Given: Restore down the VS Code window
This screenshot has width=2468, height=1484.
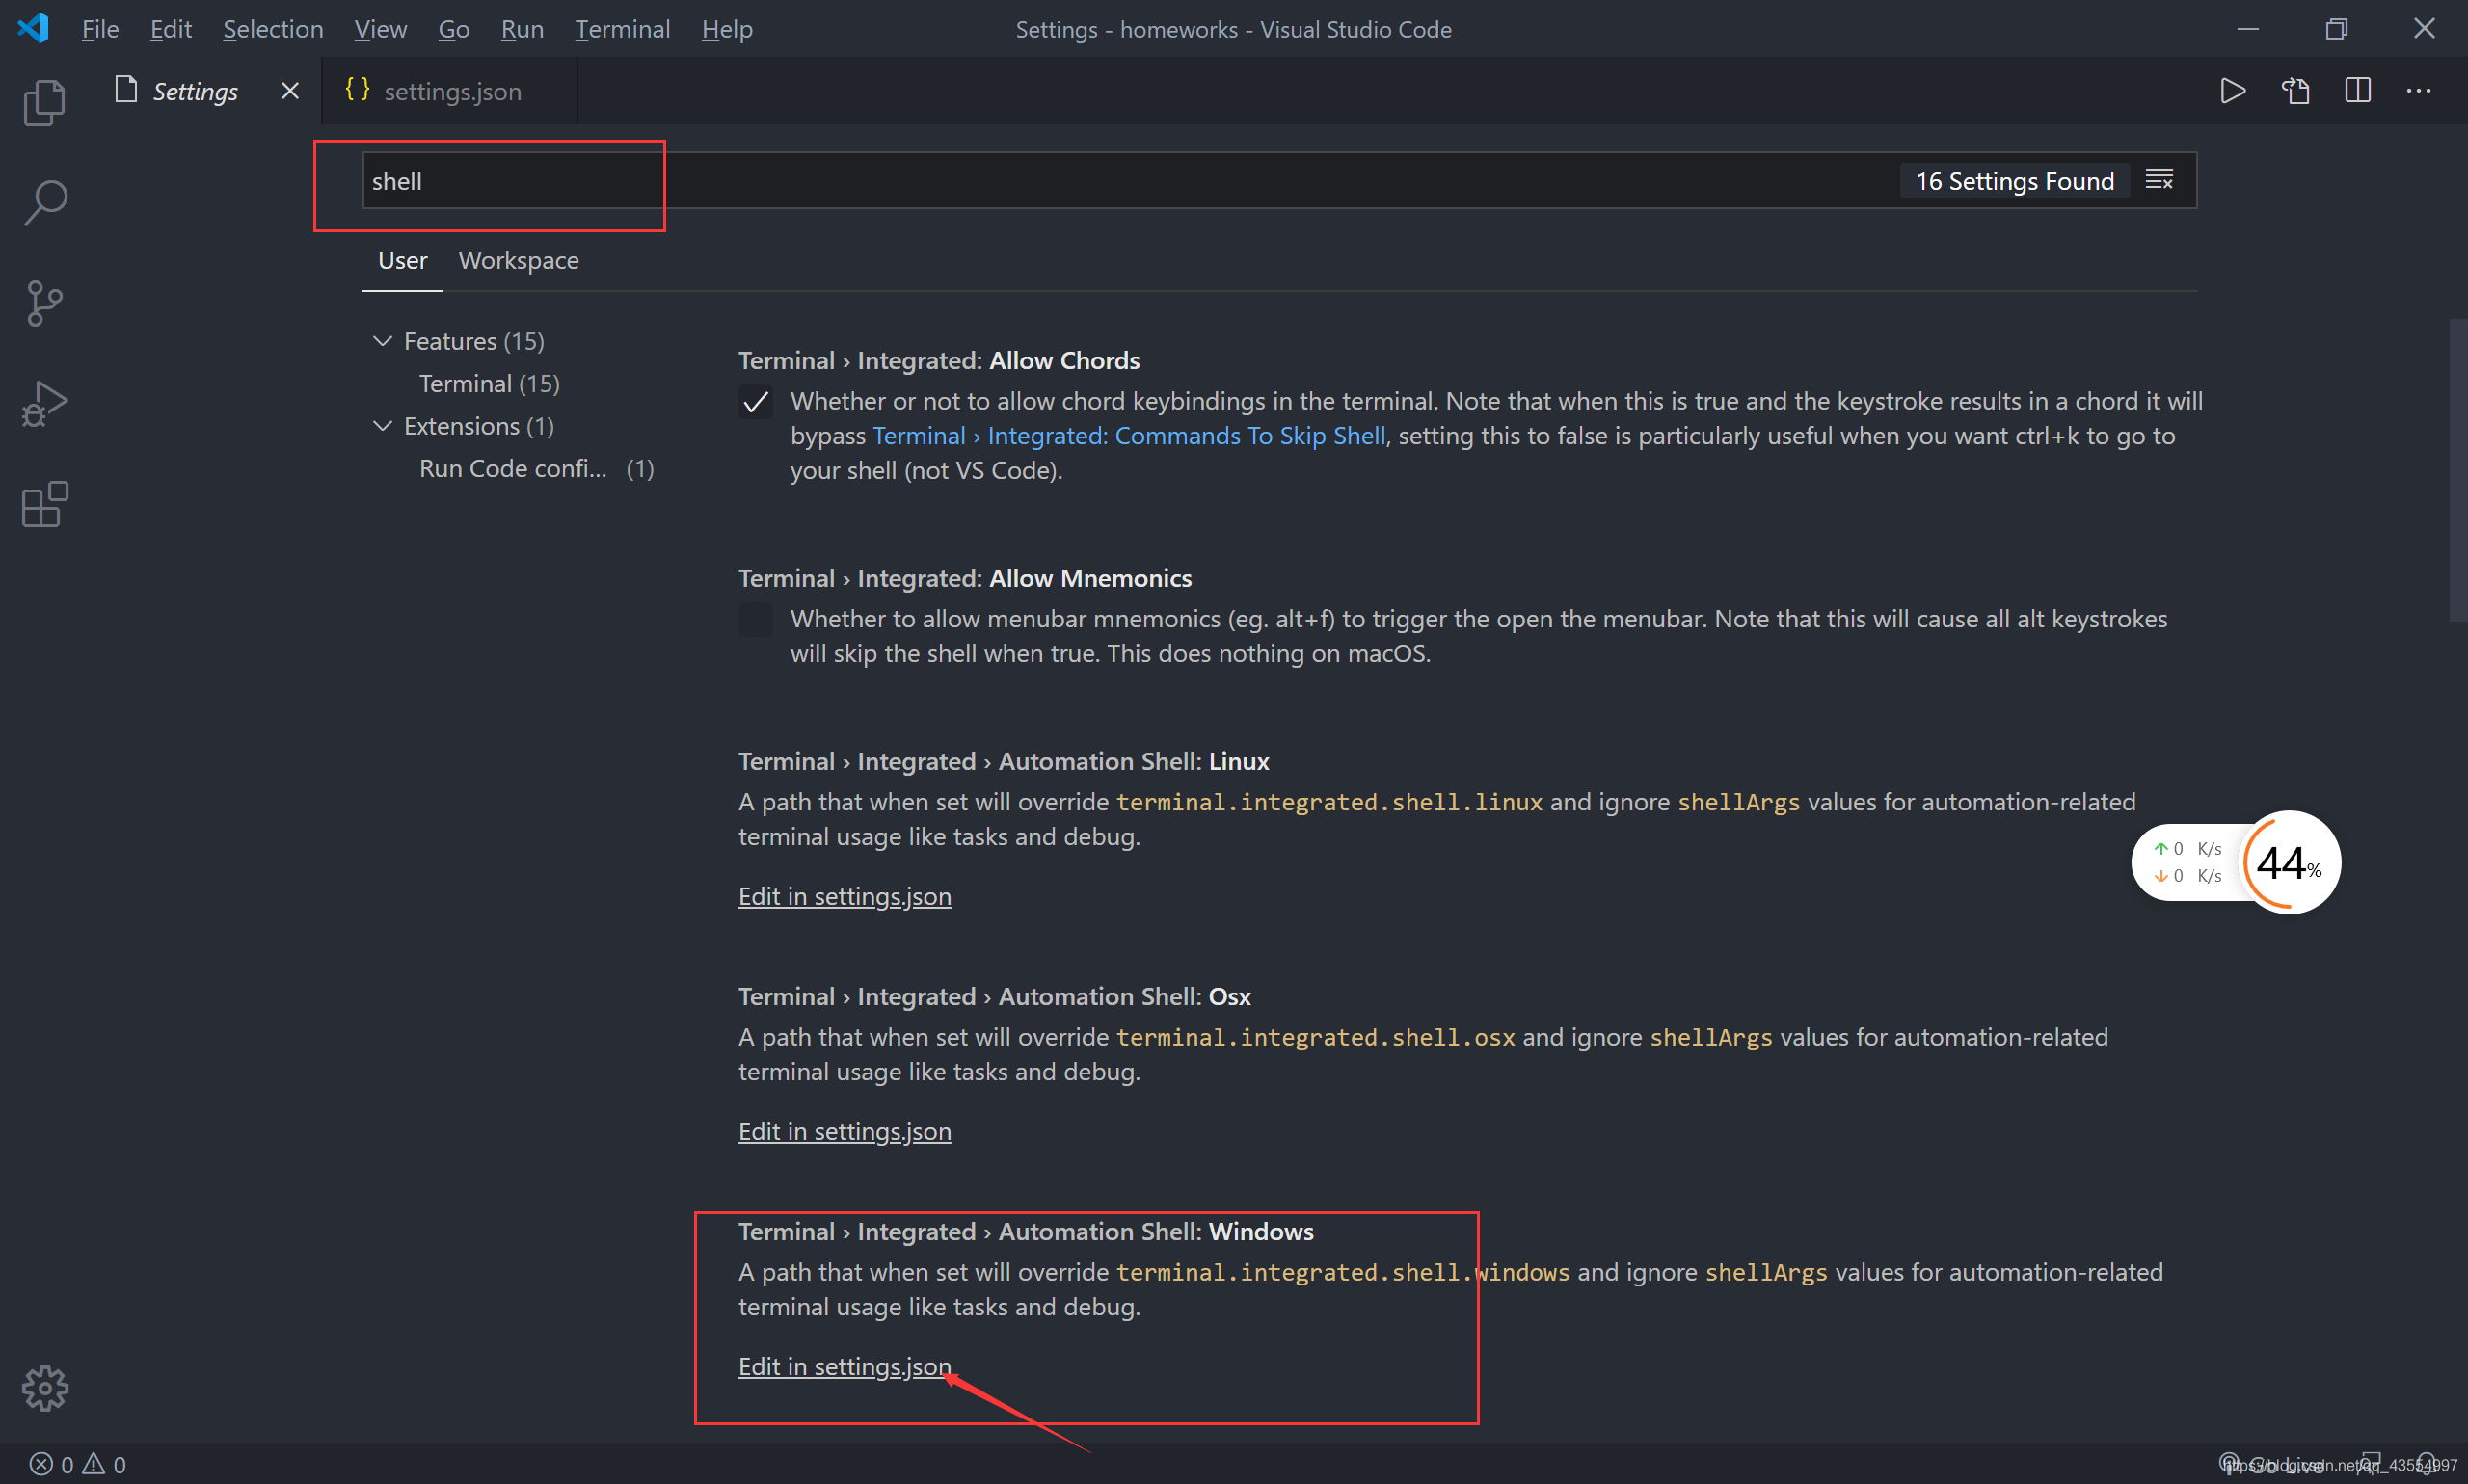Looking at the screenshot, I should tap(2336, 28).
